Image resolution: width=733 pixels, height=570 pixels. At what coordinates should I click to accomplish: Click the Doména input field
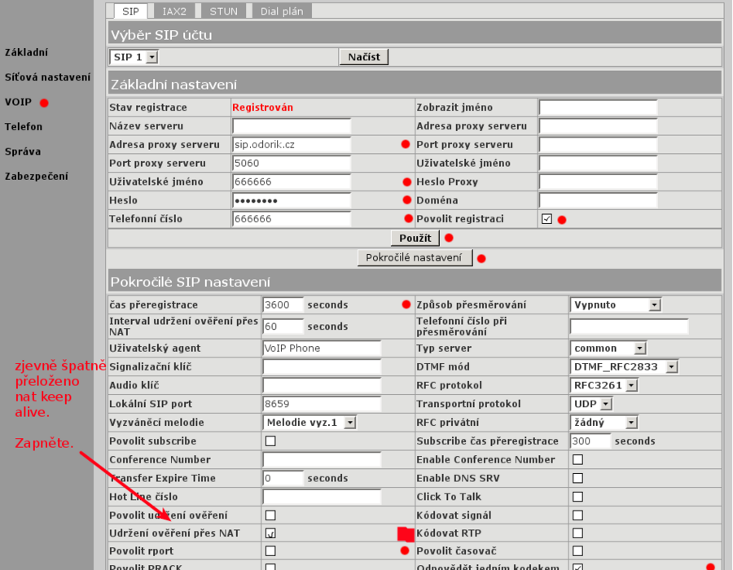click(x=598, y=200)
